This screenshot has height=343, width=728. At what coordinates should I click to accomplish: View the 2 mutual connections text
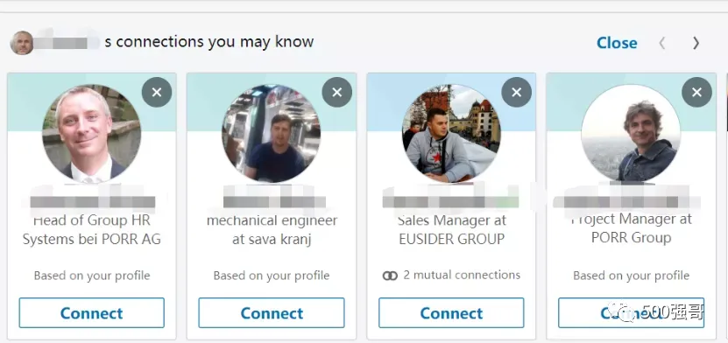click(x=462, y=276)
